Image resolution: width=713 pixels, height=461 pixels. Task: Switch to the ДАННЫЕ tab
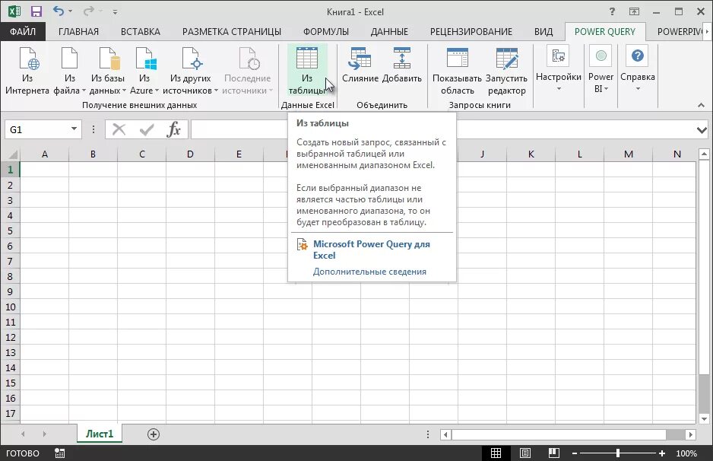pos(389,31)
